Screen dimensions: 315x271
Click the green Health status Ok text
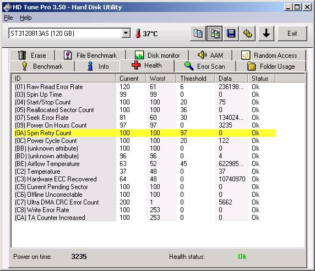click(x=242, y=257)
